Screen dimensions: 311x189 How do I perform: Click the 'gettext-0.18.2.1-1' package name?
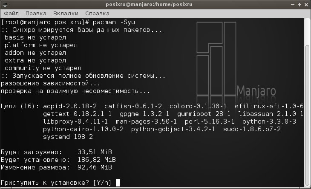click(78, 114)
